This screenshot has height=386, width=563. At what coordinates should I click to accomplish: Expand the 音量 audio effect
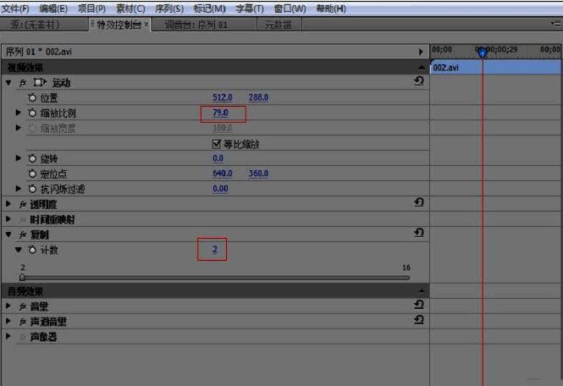8,306
